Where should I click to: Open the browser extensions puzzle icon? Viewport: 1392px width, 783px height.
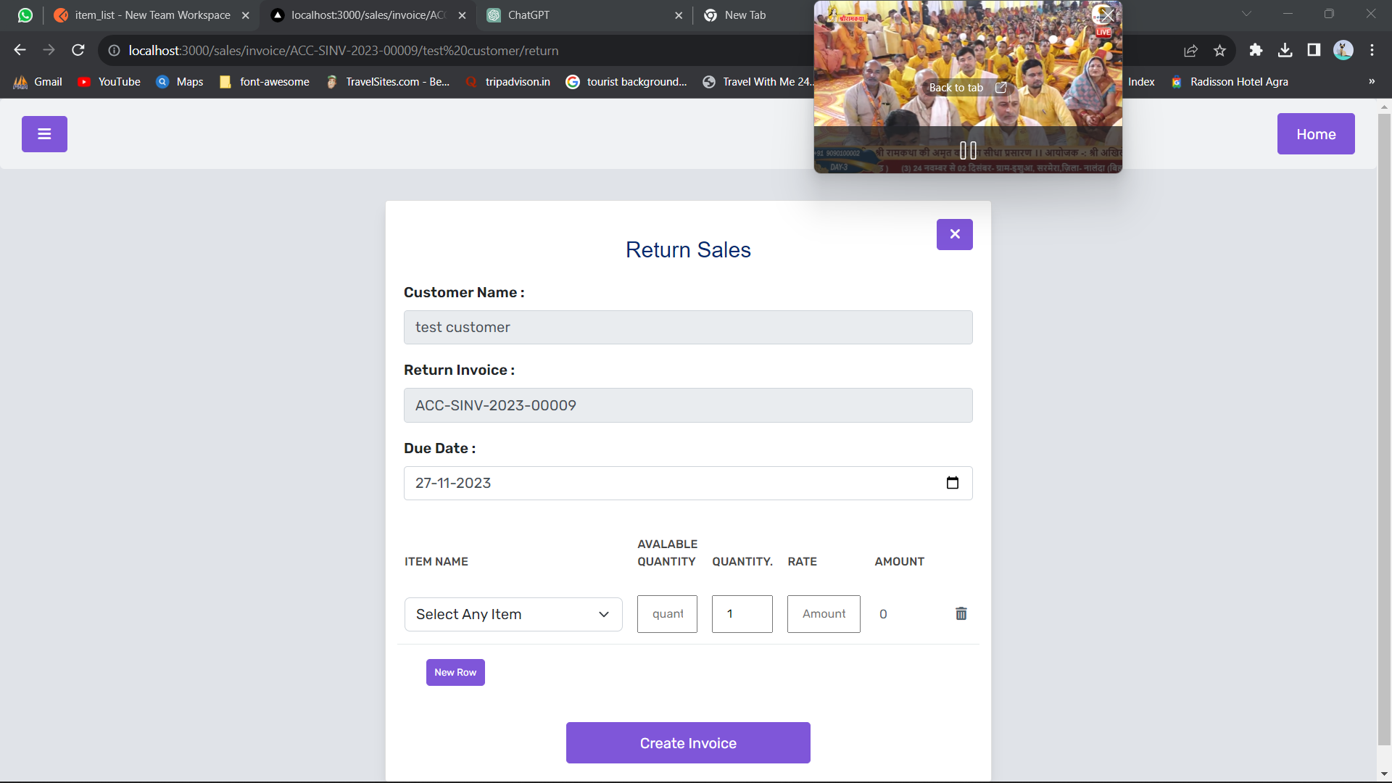pos(1256,50)
